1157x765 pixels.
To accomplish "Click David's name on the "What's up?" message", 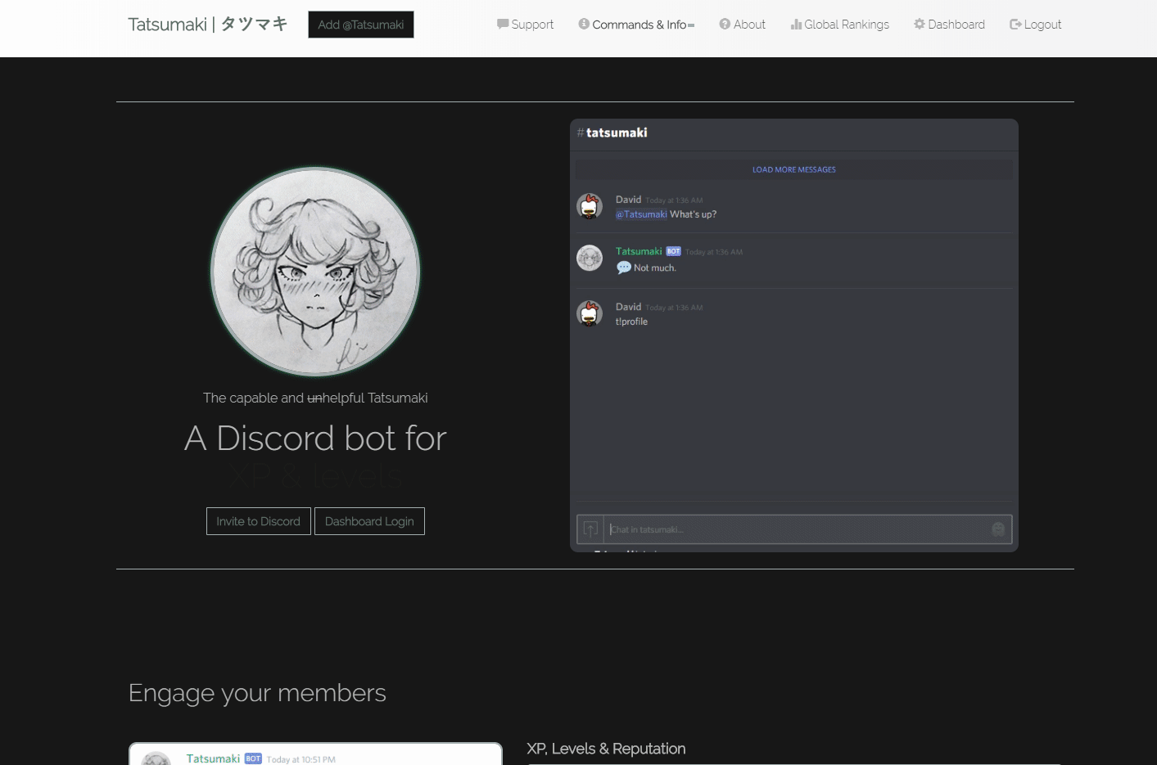I will tap(628, 200).
